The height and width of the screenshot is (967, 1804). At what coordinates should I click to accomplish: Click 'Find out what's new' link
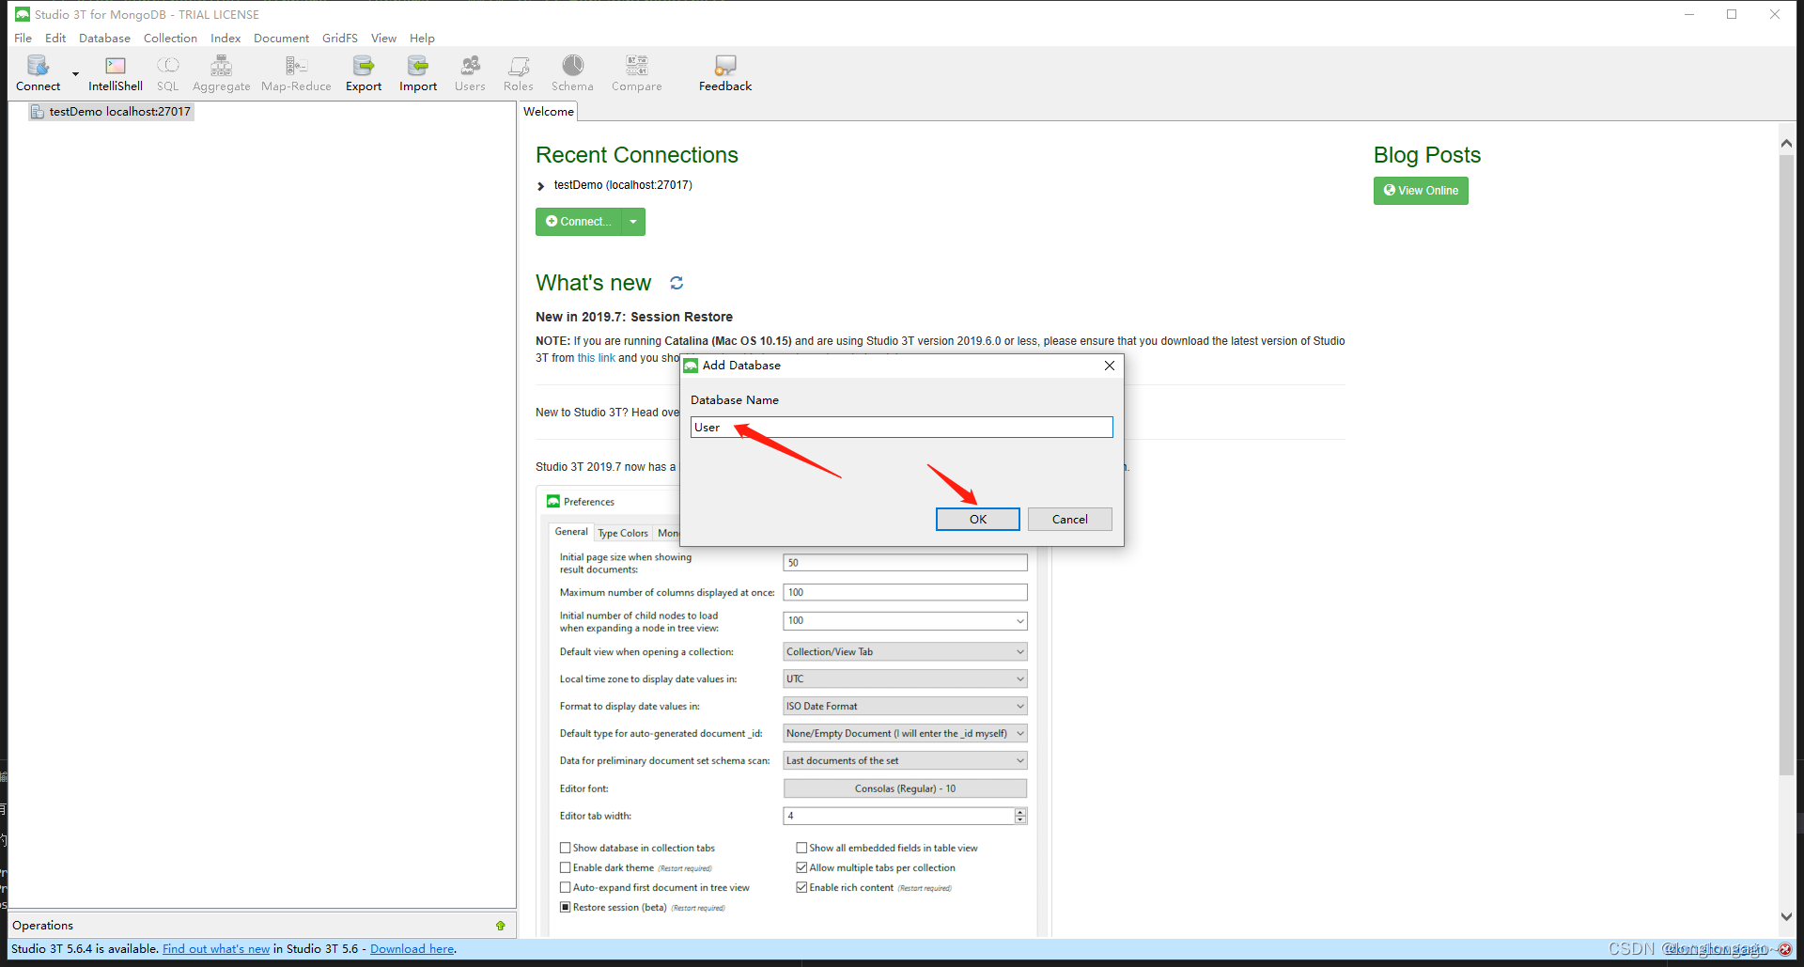coord(216,949)
